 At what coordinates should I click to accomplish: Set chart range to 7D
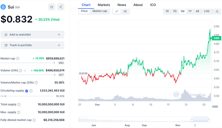click(175, 11)
